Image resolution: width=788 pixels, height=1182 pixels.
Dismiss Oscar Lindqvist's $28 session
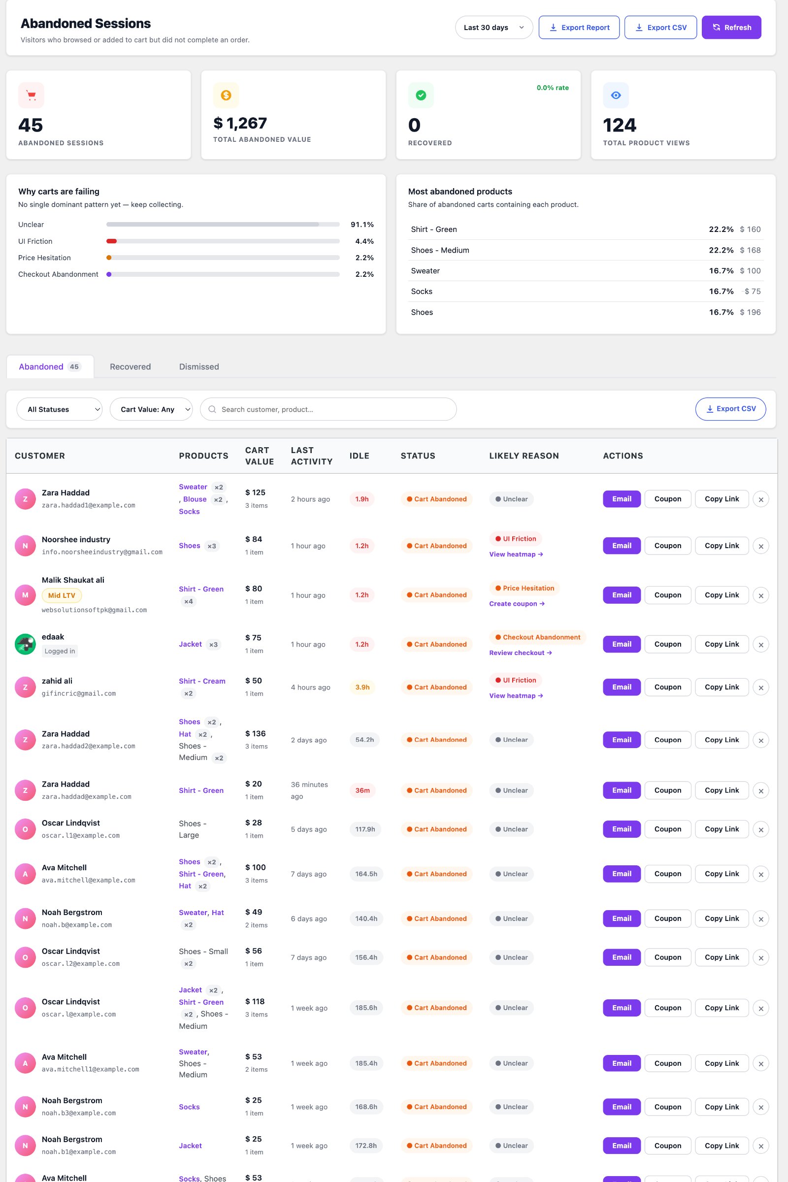(x=761, y=830)
